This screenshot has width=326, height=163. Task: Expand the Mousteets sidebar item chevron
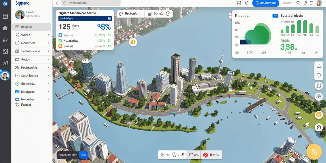(x=48, y=43)
